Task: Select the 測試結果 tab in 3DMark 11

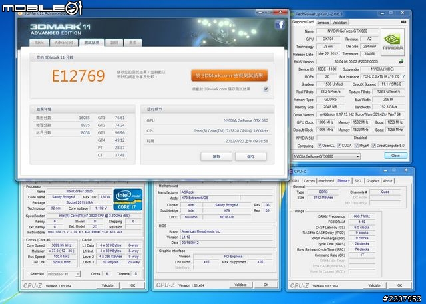Action: 92,43
